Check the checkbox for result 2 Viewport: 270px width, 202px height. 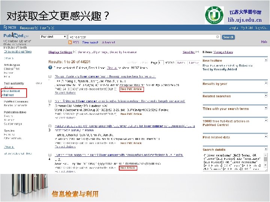(50, 101)
